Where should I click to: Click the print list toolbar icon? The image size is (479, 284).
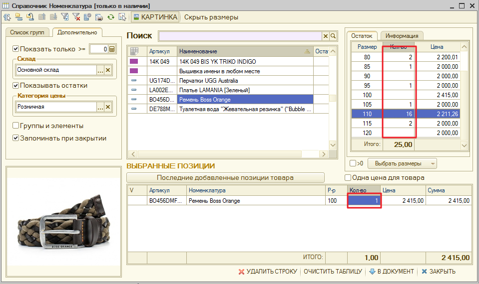[x=99, y=17]
